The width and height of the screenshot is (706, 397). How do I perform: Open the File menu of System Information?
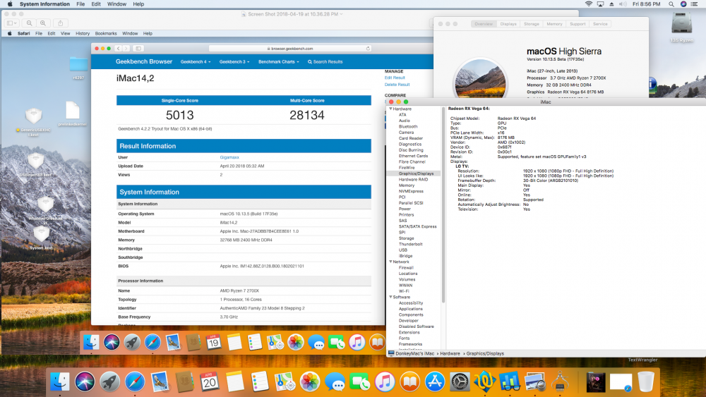pos(80,4)
